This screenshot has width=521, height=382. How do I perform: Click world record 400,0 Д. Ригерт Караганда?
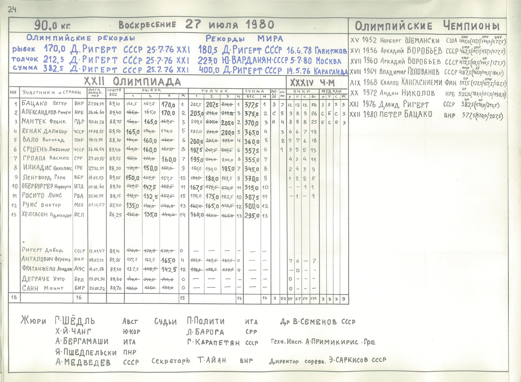coord(274,70)
